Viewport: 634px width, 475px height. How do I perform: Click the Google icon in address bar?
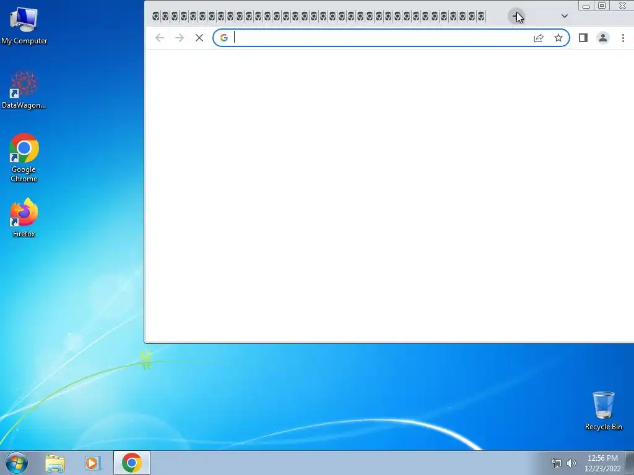[x=224, y=38]
